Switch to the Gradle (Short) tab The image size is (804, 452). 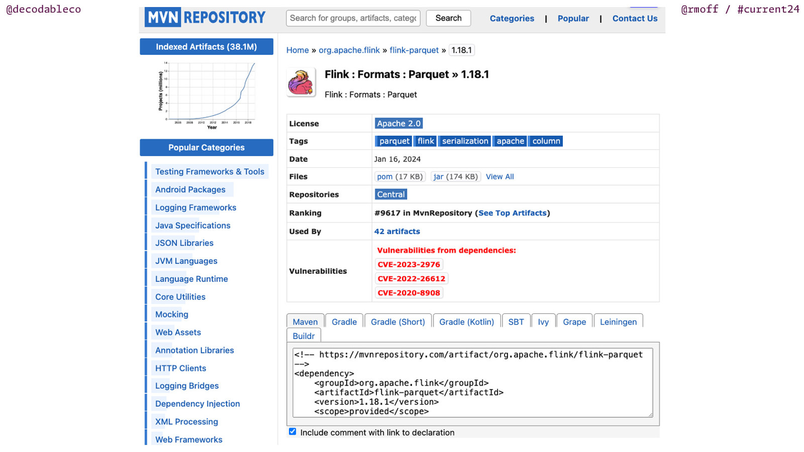click(397, 321)
